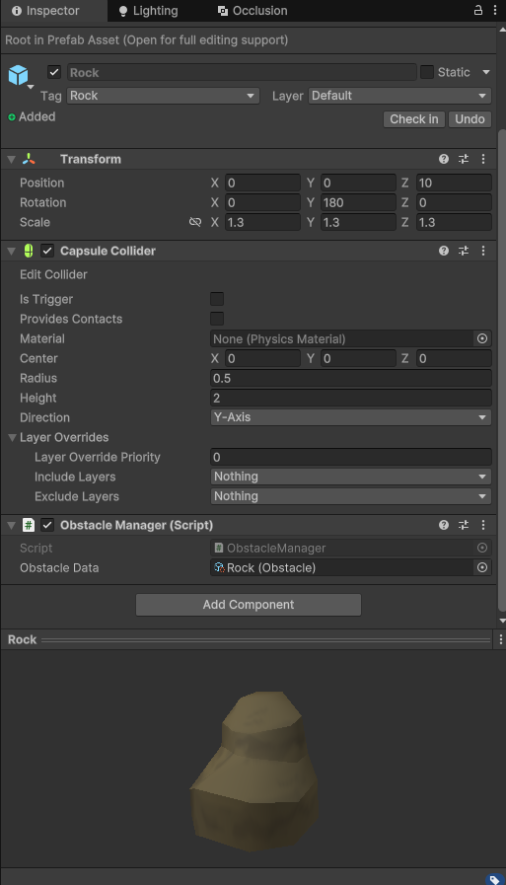506x885 pixels.
Task: Open Obstacle Data object picker circle
Action: click(482, 567)
